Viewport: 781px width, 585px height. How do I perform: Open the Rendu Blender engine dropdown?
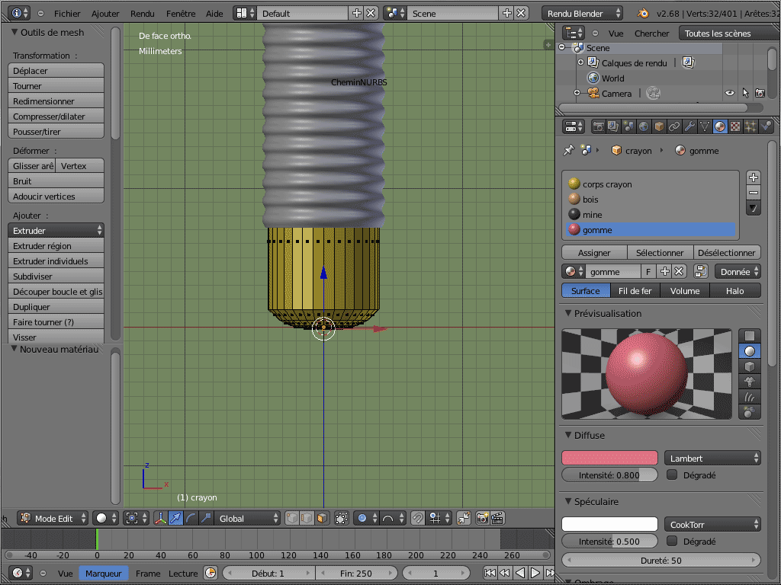(582, 14)
